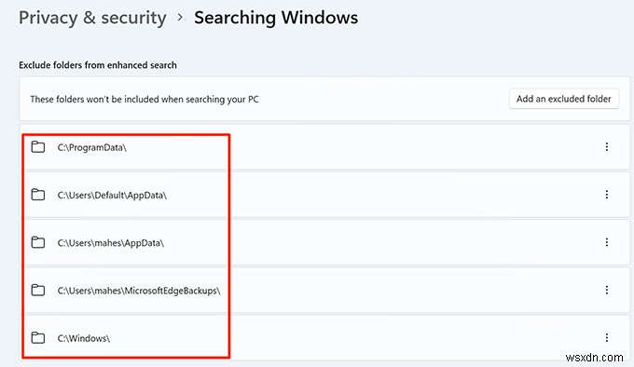The width and height of the screenshot is (634, 367).
Task: Open more options for C:\Users\mahes\AppData\
Action: [x=607, y=242]
